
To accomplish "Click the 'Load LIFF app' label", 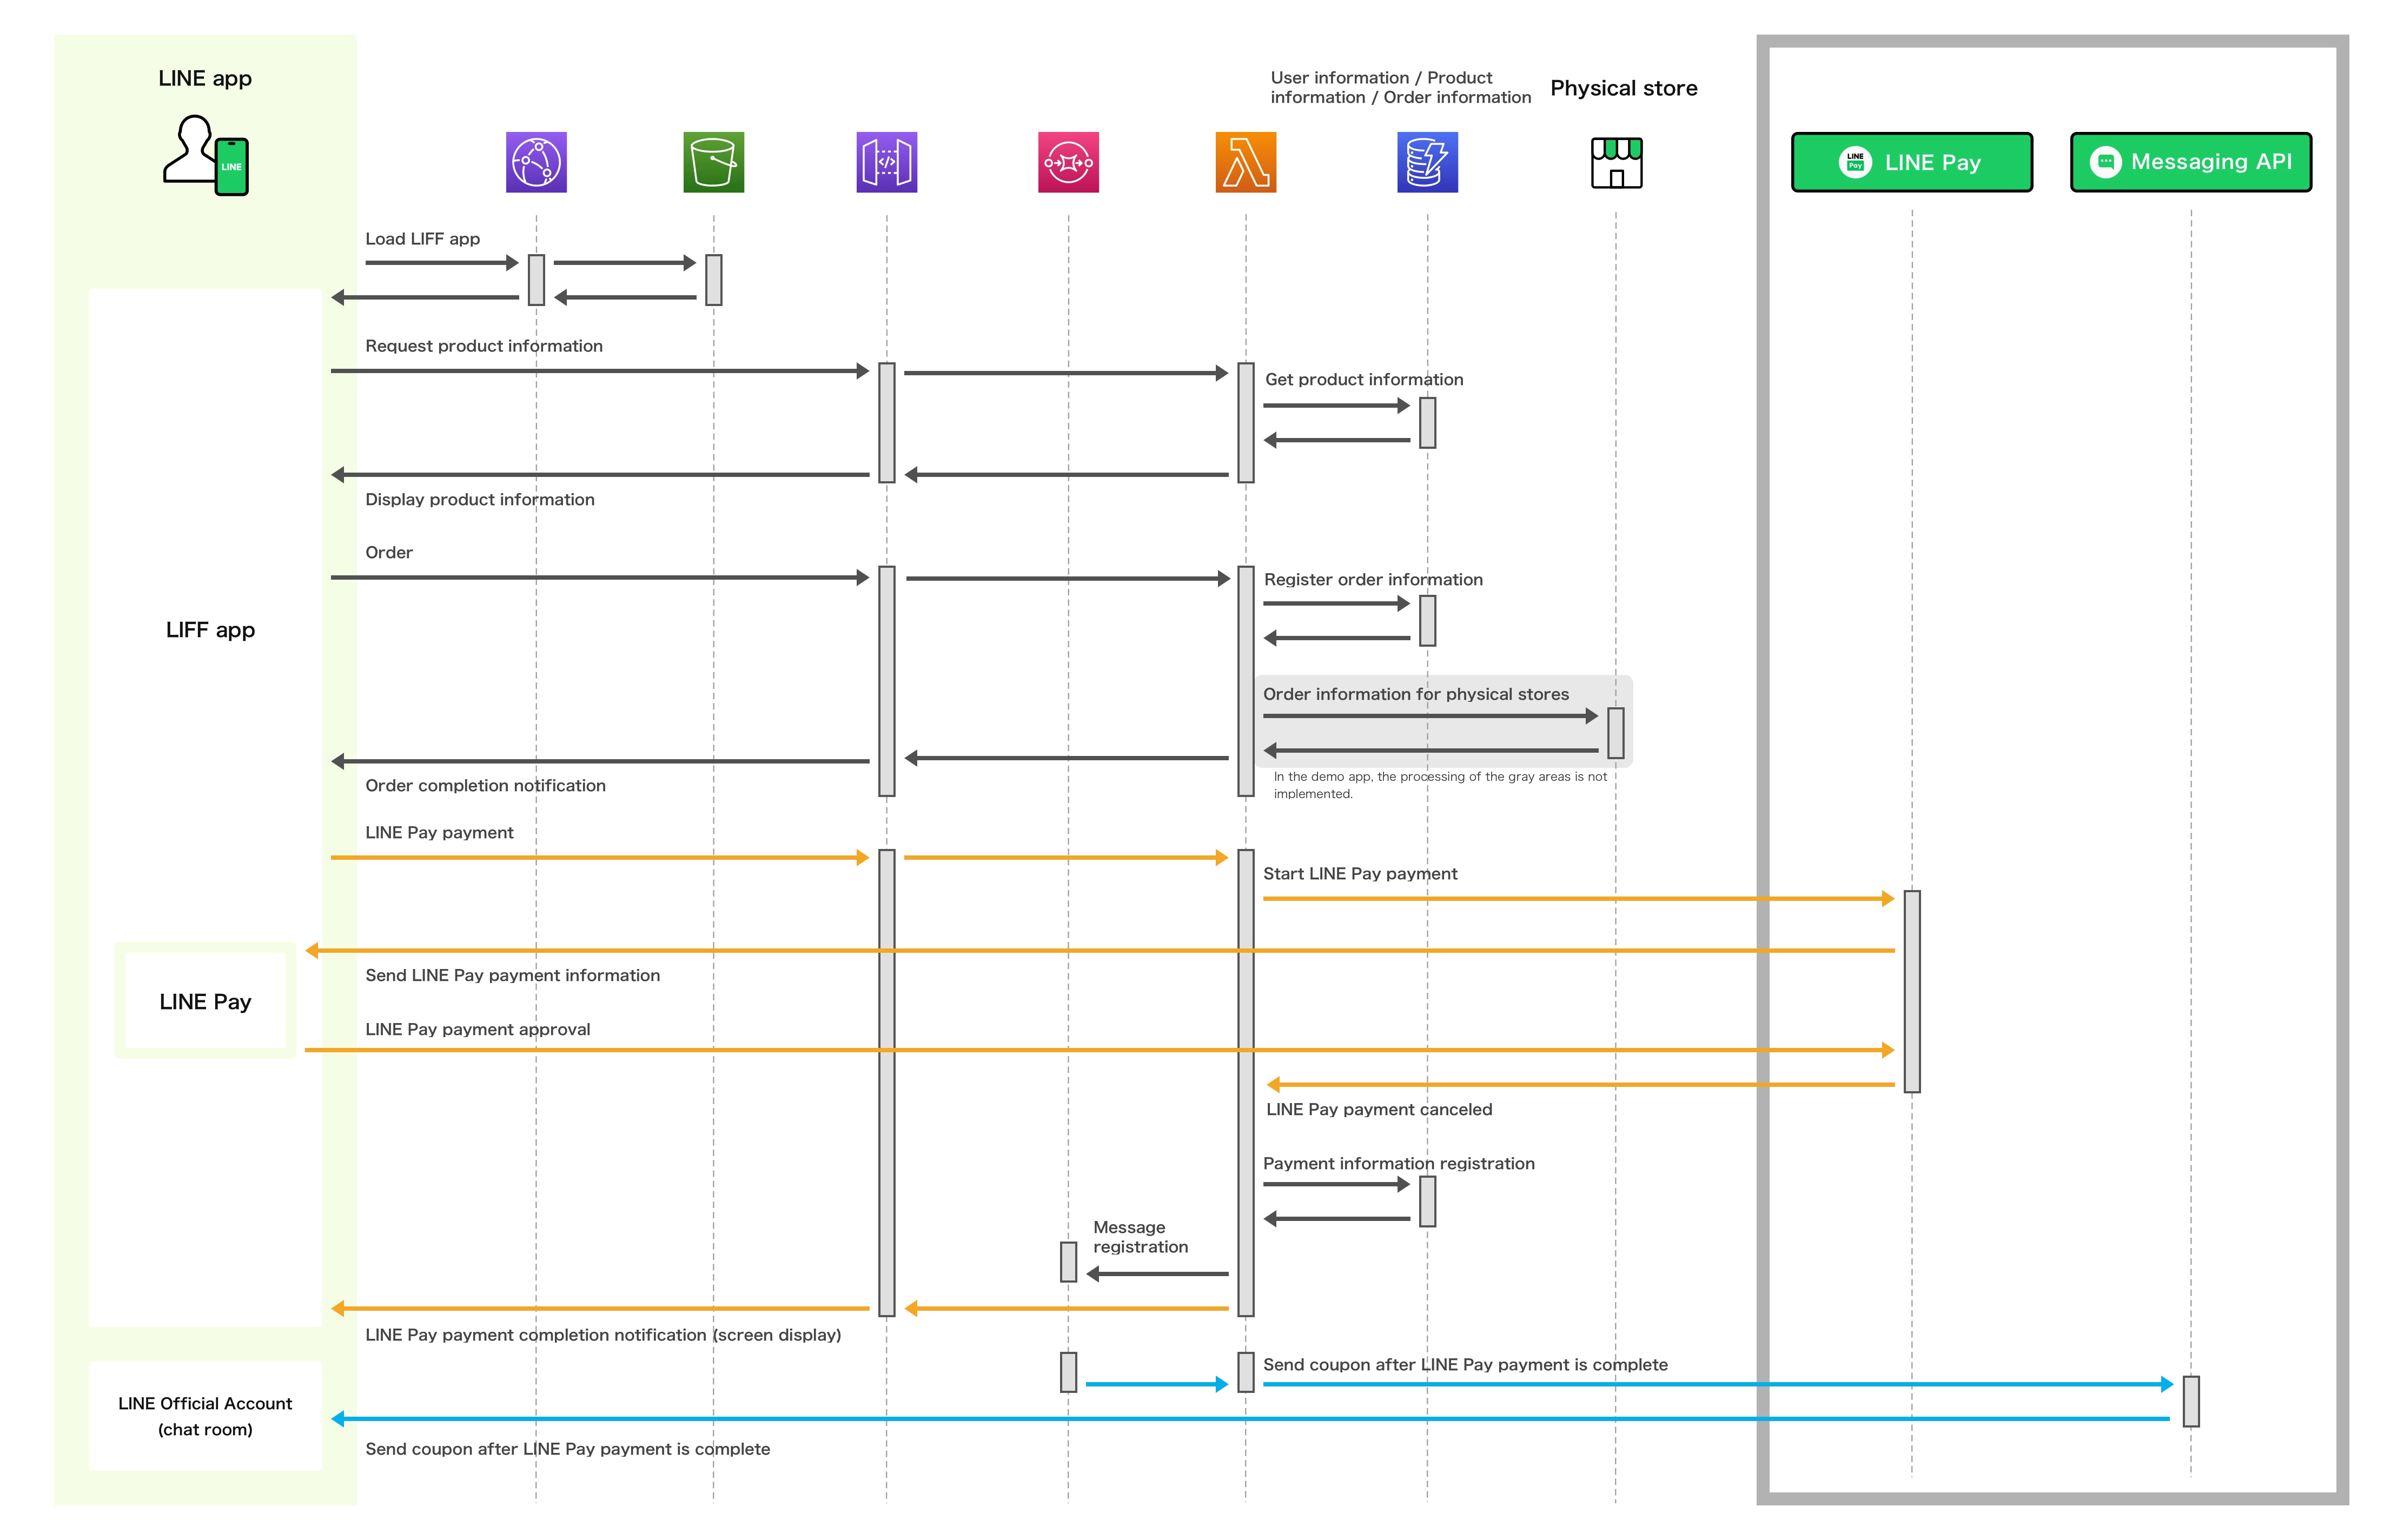I will click(422, 239).
